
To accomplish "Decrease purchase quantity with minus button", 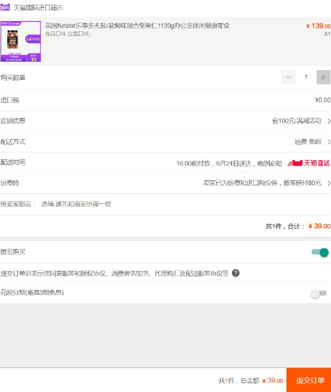I will click(x=288, y=77).
